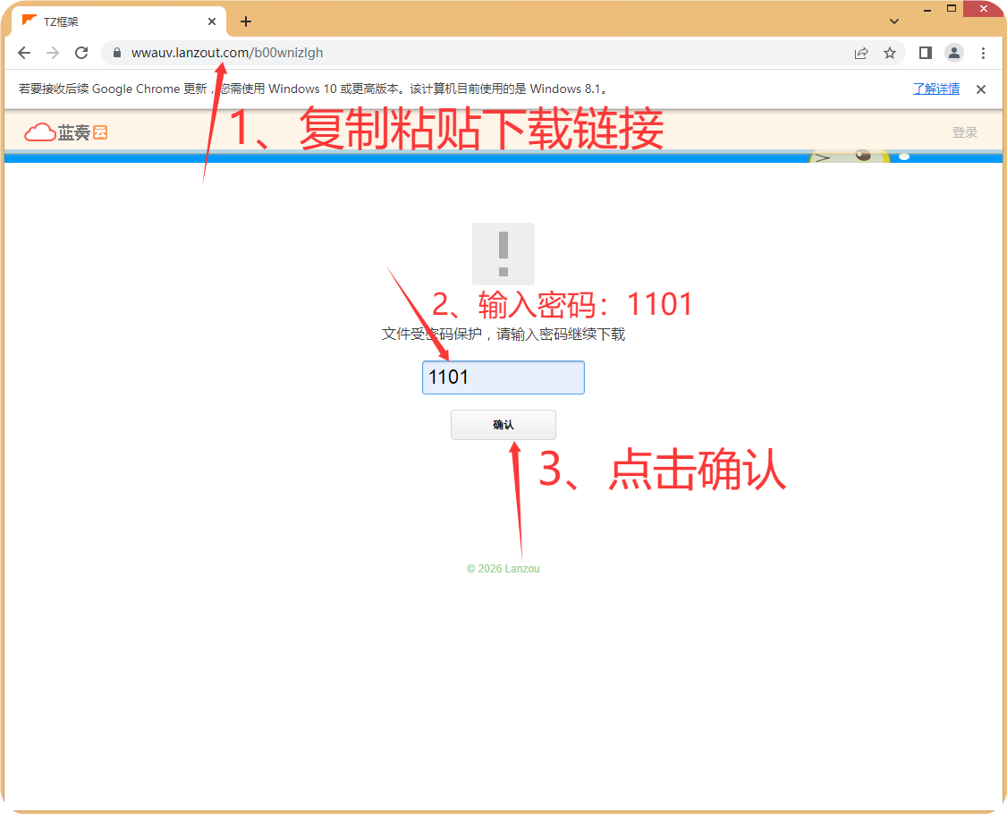The height and width of the screenshot is (814, 1007).
Task: Open the 了解详情 link
Action: [936, 89]
